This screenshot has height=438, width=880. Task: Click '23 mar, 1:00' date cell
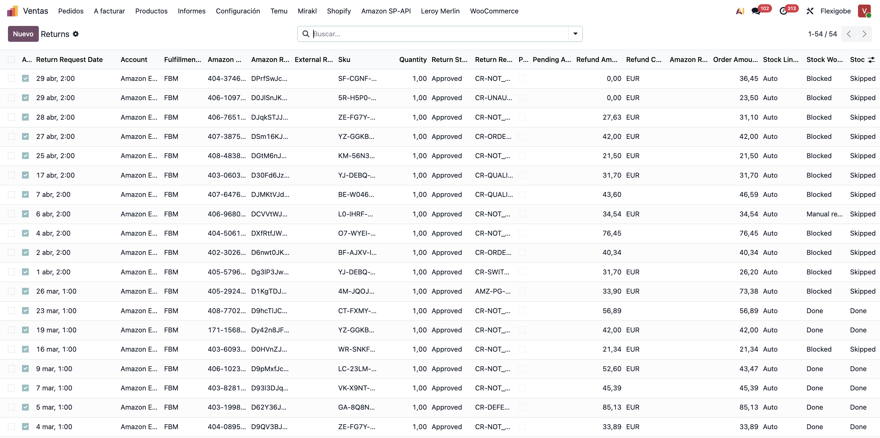pyautogui.click(x=56, y=310)
